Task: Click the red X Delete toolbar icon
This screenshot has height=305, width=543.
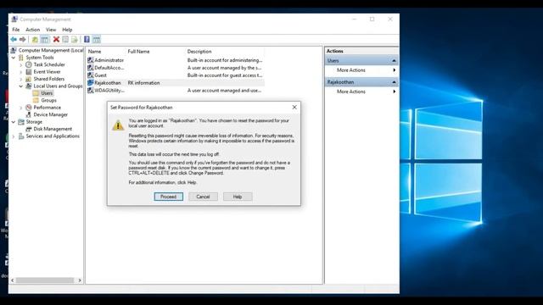Action: pos(56,40)
